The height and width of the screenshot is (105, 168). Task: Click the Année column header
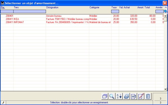click(x=159, y=8)
